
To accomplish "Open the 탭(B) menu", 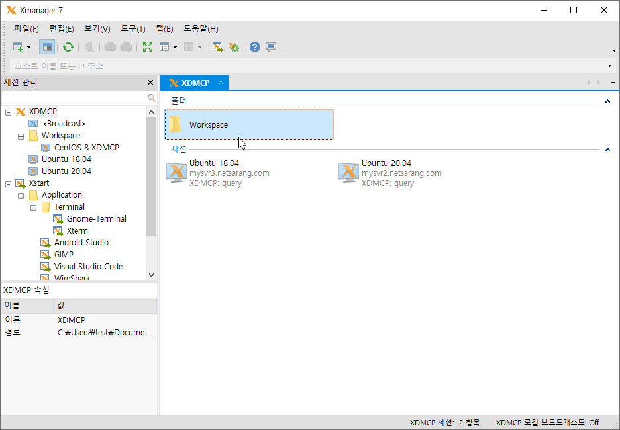I will tap(164, 29).
